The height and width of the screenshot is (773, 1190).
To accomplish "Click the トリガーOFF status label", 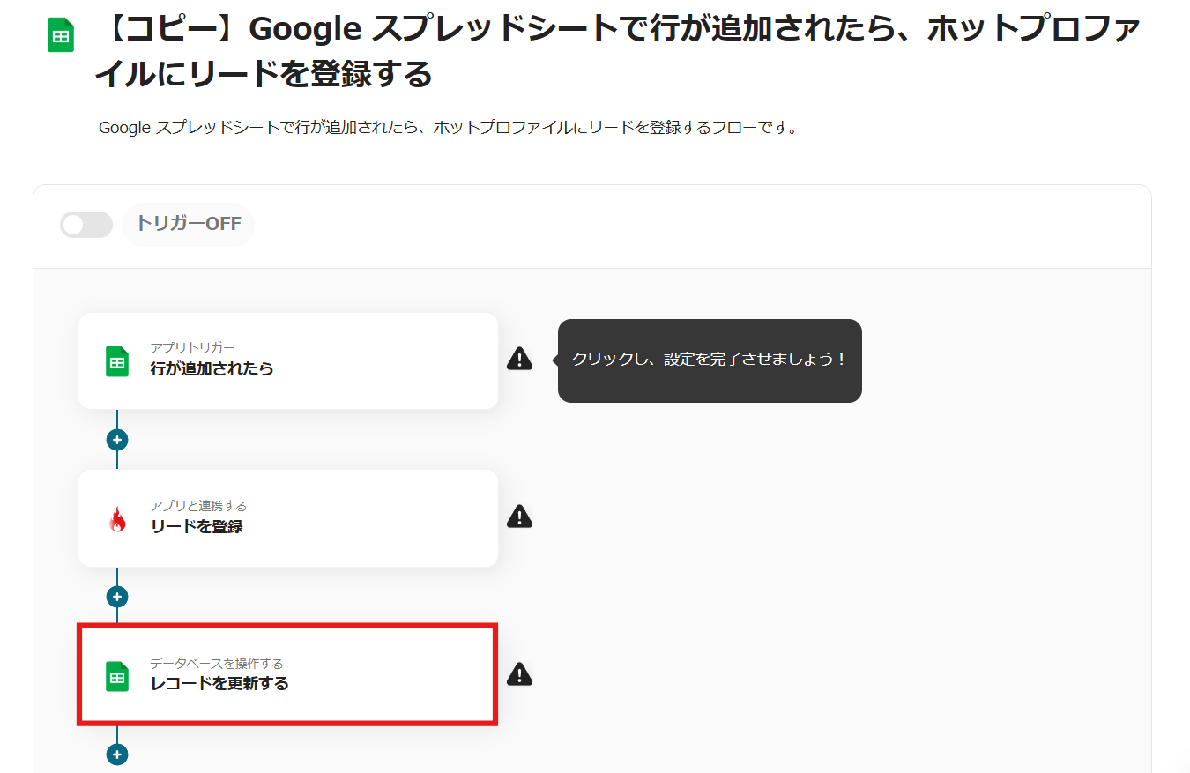I will [189, 224].
